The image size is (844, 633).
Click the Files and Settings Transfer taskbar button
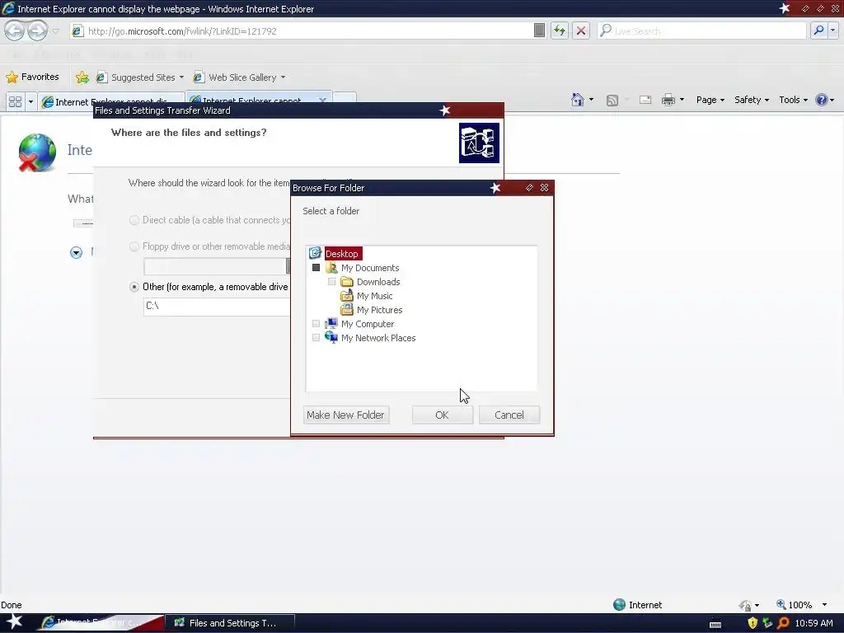(x=231, y=623)
